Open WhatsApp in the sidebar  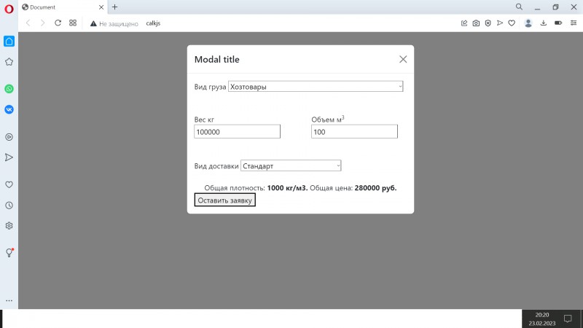9,89
